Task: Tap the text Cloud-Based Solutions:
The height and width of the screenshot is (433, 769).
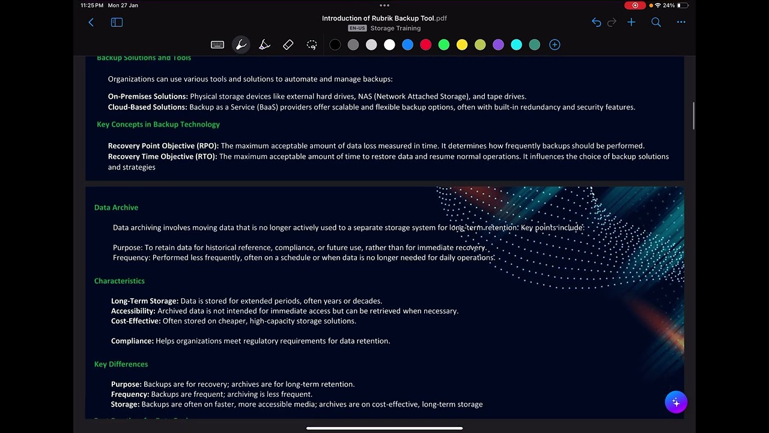Action: tap(148, 107)
